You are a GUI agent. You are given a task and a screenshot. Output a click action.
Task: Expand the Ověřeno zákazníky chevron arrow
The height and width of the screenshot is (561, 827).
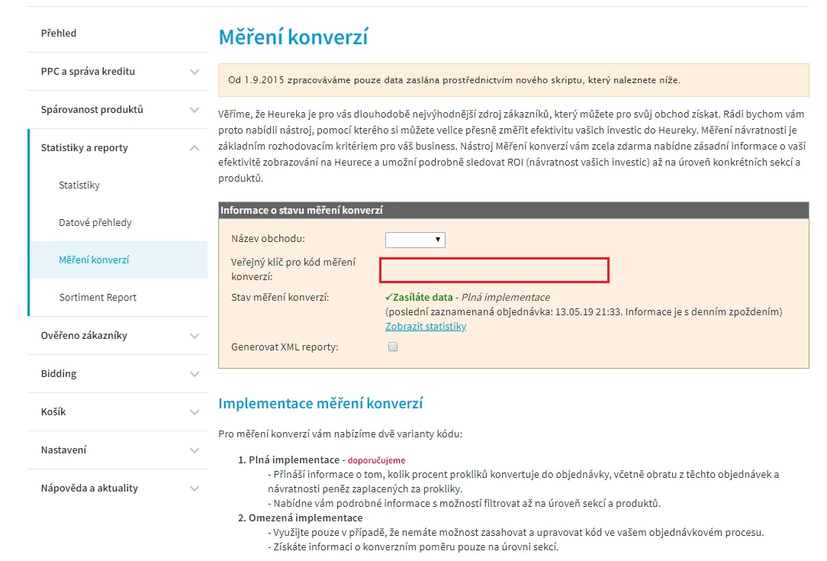195,336
